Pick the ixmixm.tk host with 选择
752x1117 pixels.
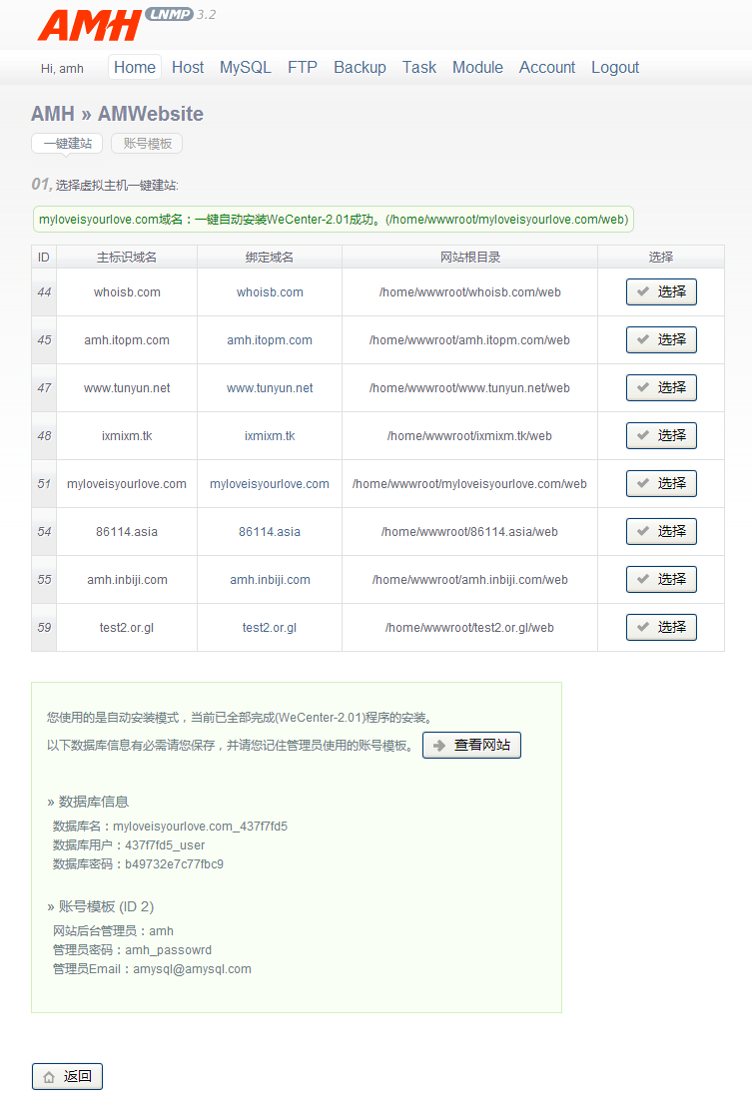pos(661,436)
